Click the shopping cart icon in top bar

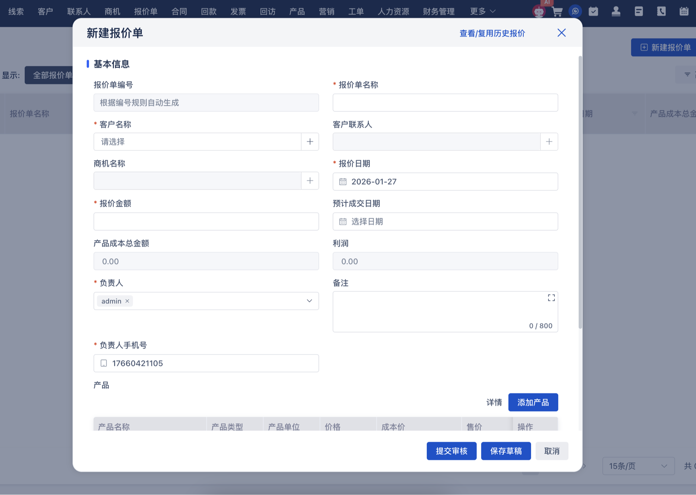coord(557,12)
